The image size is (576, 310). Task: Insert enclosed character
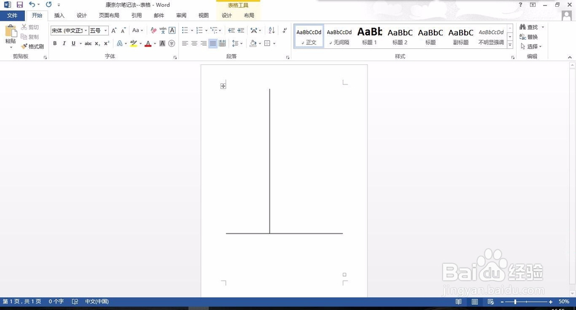pos(172,43)
